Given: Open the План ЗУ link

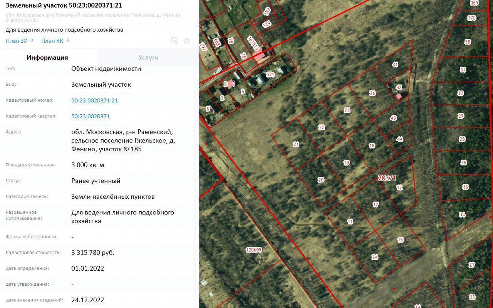Looking at the screenshot, I should pos(19,41).
